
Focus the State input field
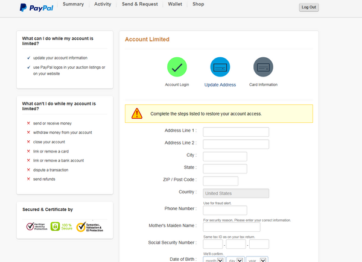[x=225, y=169]
